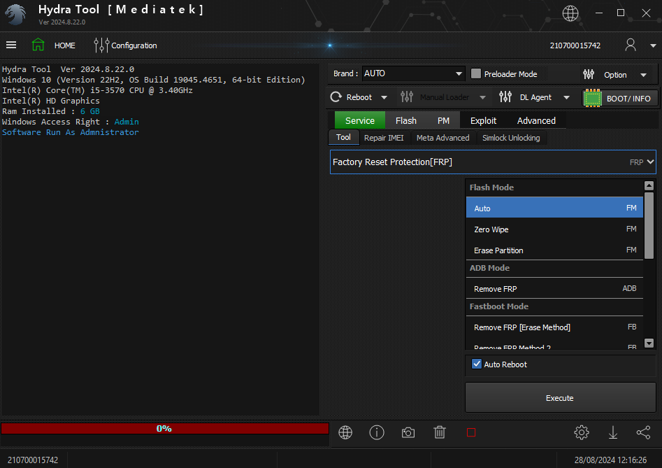Open the Exploit tab
Screen dimensions: 662x468
(x=484, y=120)
